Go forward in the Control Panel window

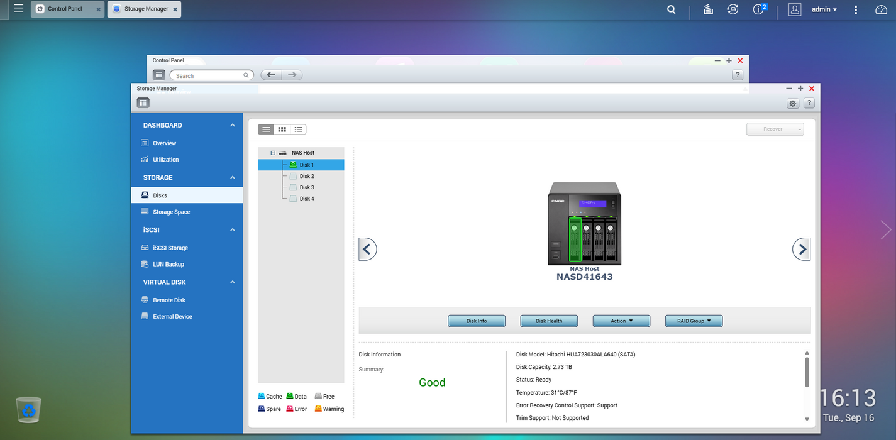(292, 75)
